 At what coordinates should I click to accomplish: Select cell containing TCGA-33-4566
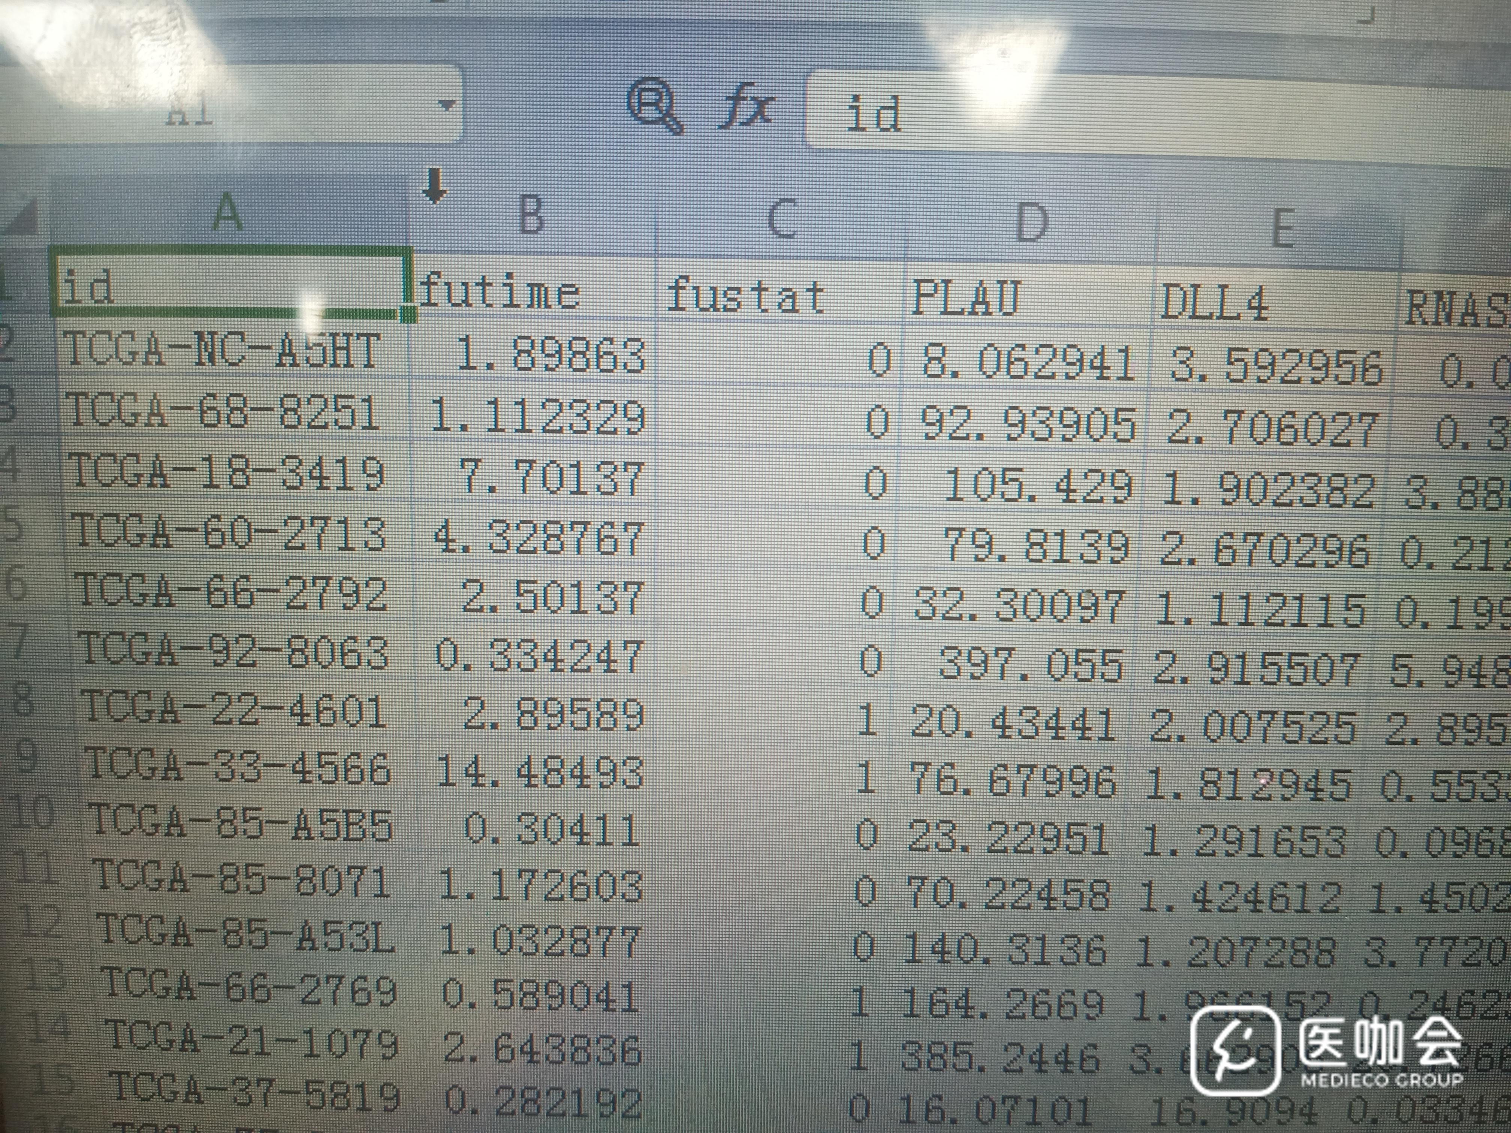point(237,767)
